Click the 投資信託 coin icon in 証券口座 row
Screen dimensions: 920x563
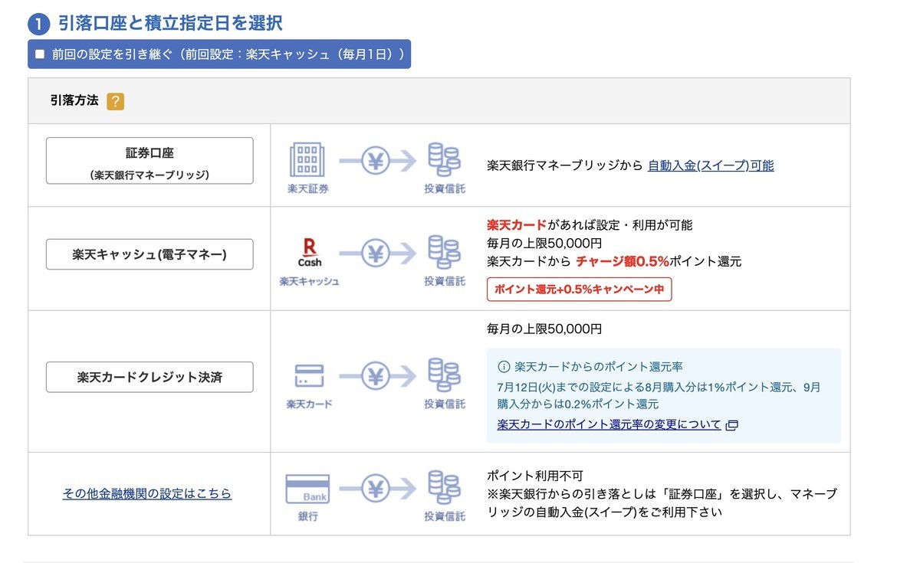coord(444,160)
